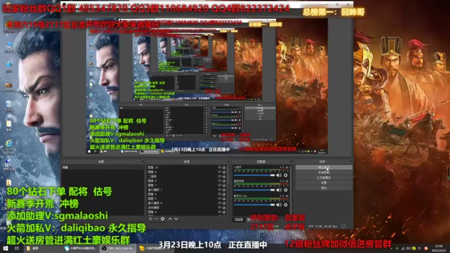The image size is (450, 253).
Task: Pop out the 场景 dock panel
Action: pos(143,162)
